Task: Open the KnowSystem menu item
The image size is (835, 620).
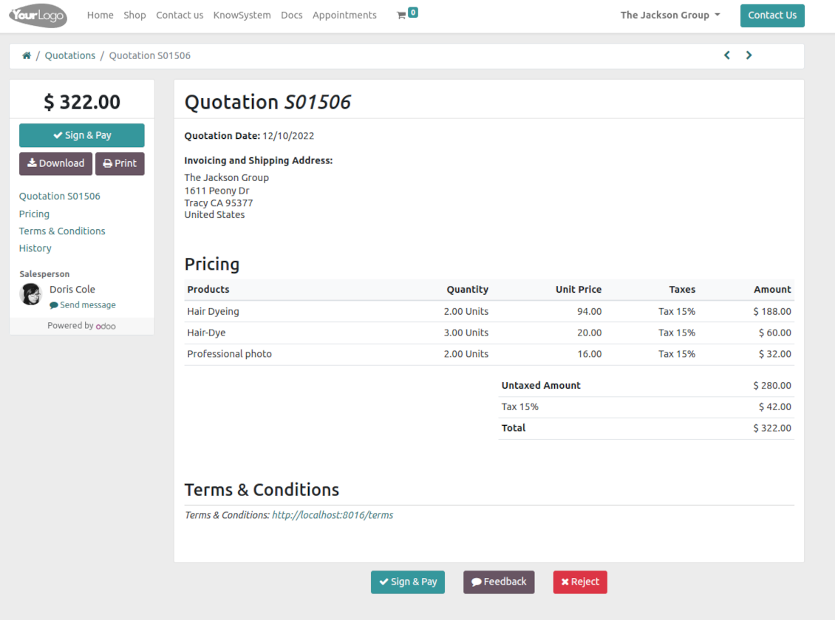Action: (x=242, y=15)
